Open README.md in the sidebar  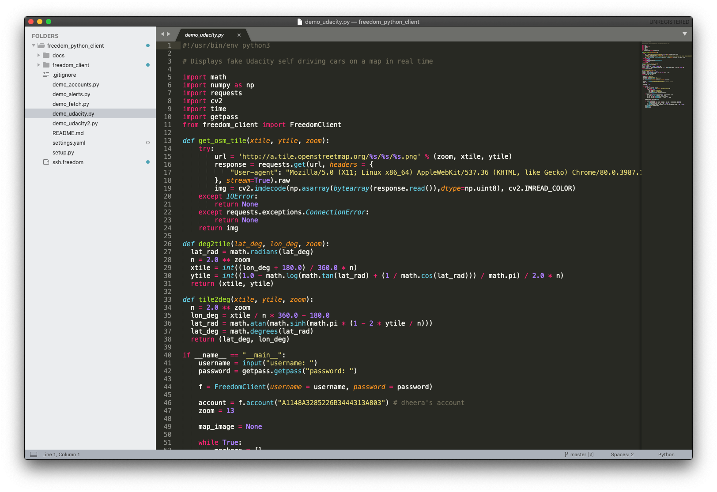[x=68, y=133]
